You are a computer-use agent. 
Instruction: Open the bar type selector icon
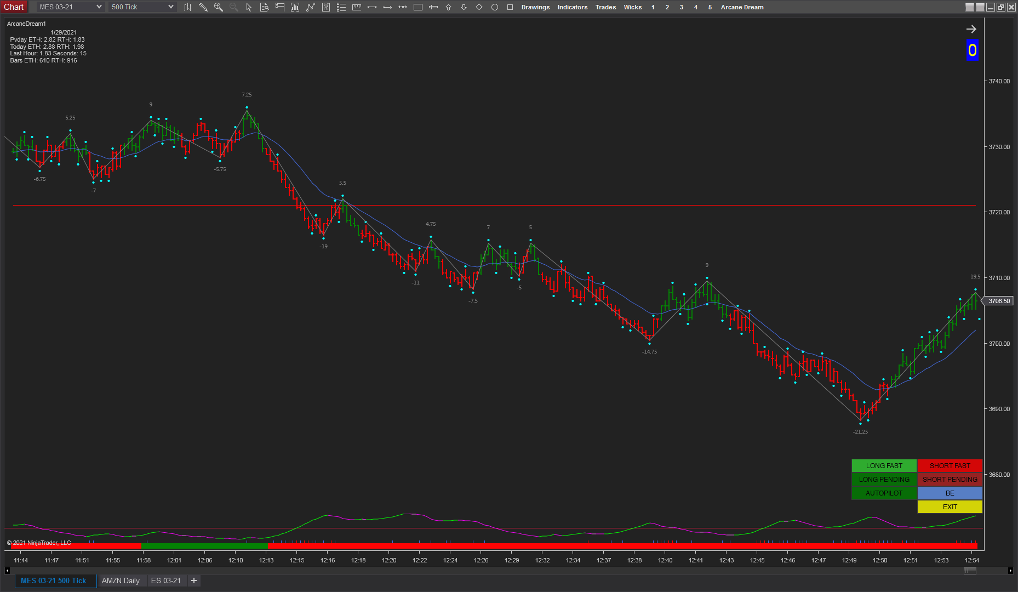pyautogui.click(x=187, y=7)
